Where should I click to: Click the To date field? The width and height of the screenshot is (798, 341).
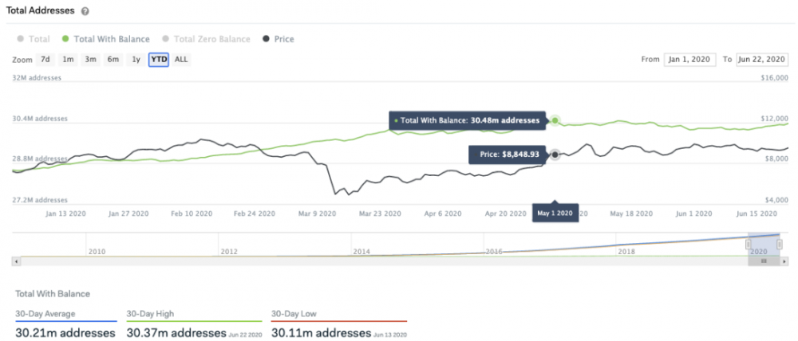[761, 60]
